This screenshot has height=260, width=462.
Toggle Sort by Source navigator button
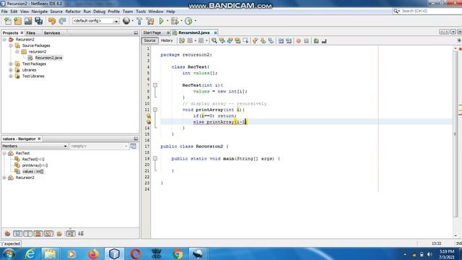point(81,234)
